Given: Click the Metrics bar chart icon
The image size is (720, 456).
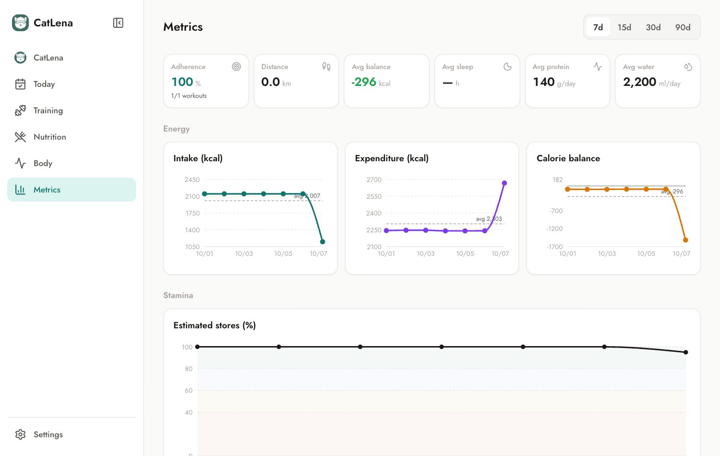Looking at the screenshot, I should [x=20, y=190].
